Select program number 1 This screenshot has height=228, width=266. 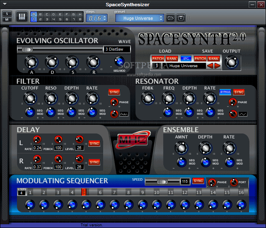pyautogui.click(x=34, y=19)
